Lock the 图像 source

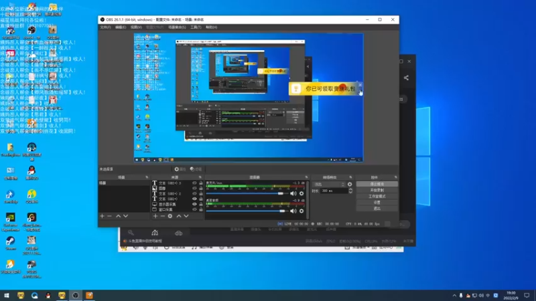(201, 189)
